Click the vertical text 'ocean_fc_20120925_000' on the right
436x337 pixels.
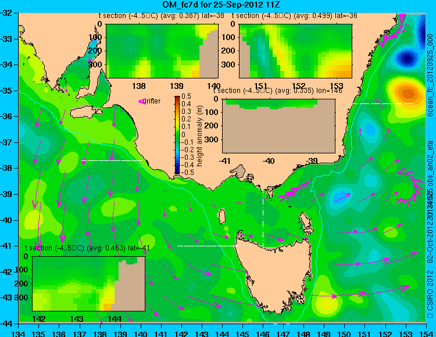(430, 76)
